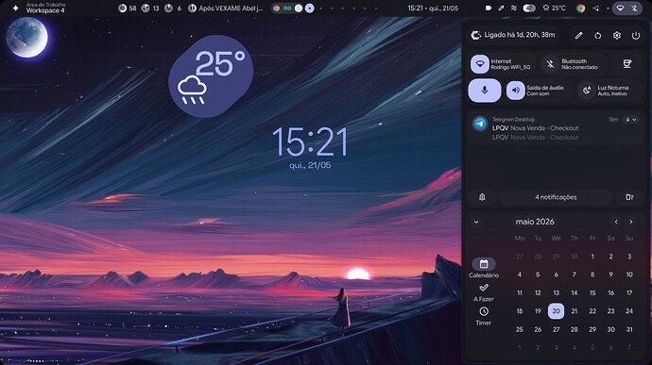Click the Chrome icon in workspace indicator

(x=277, y=8)
